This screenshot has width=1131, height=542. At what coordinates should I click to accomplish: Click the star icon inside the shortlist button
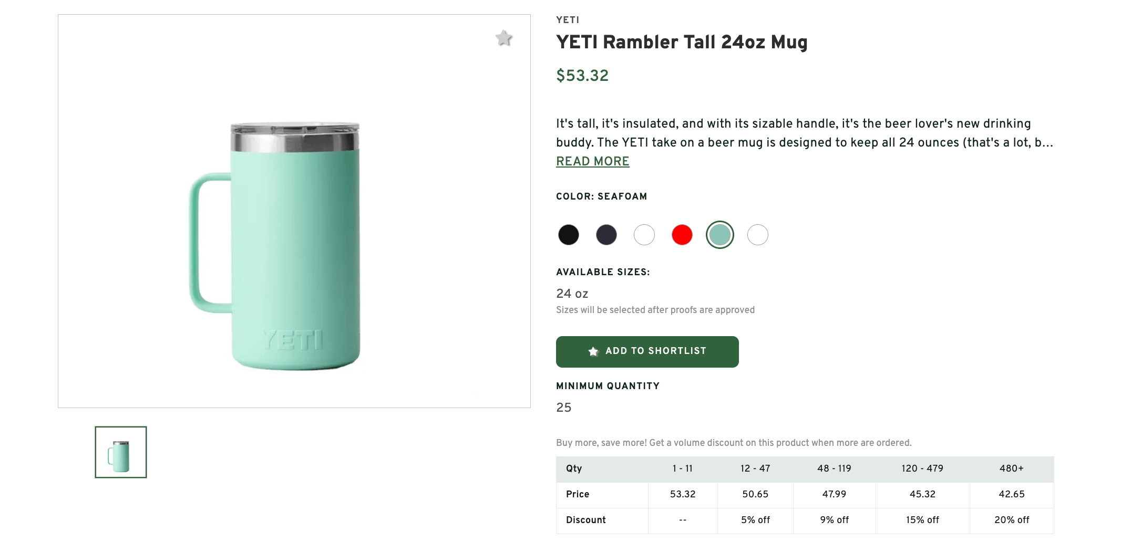click(x=593, y=351)
